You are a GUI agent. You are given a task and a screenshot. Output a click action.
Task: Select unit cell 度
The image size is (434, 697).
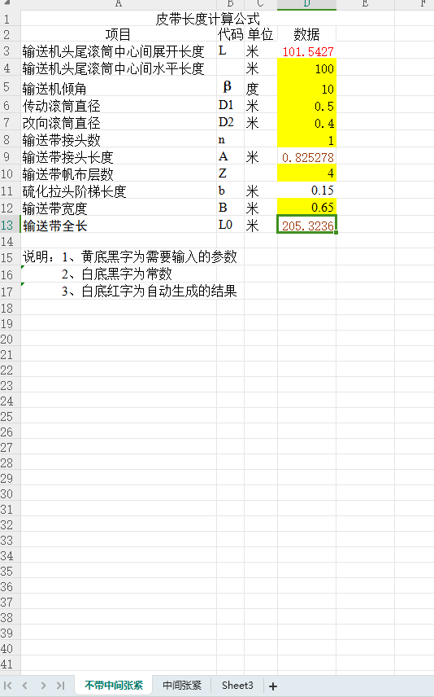(261, 87)
